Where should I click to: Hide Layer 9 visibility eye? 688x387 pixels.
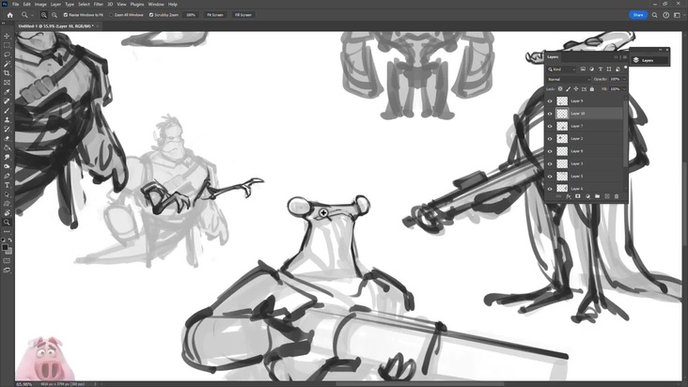(x=550, y=101)
